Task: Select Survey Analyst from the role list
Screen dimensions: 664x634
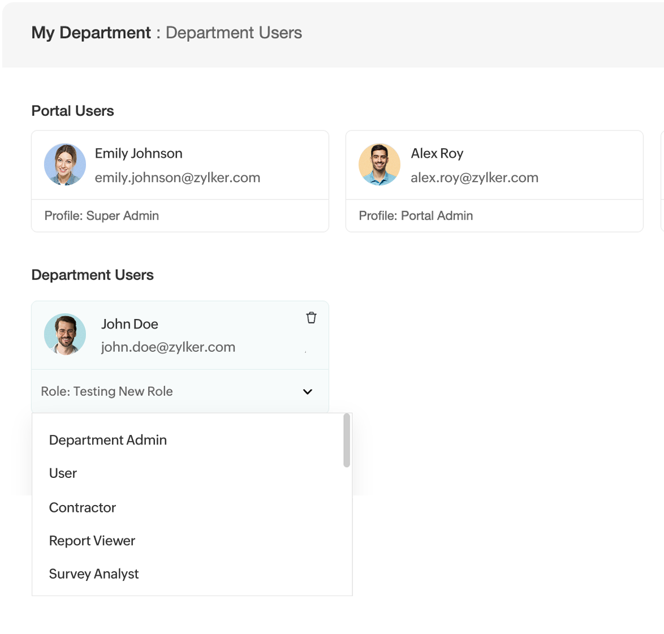Action: click(x=93, y=573)
